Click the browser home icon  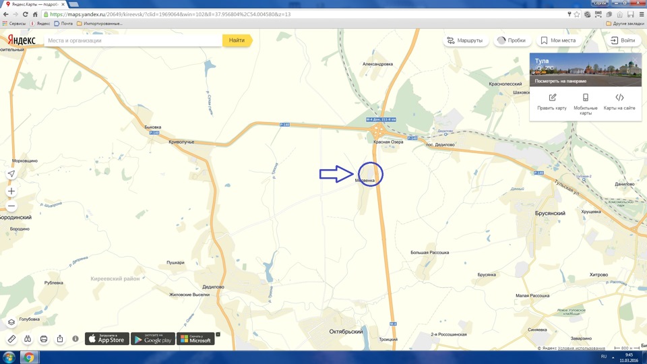[35, 14]
